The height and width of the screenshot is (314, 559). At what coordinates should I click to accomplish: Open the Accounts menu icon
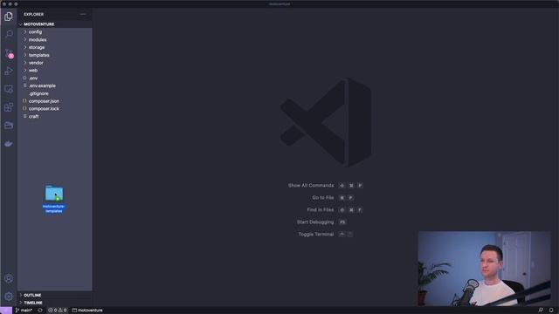click(x=9, y=278)
